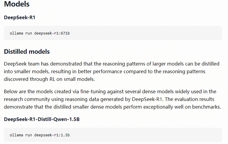The height and width of the screenshot is (144, 228).
Task: Click the "Distilled models" heading
Action: (x=27, y=52)
